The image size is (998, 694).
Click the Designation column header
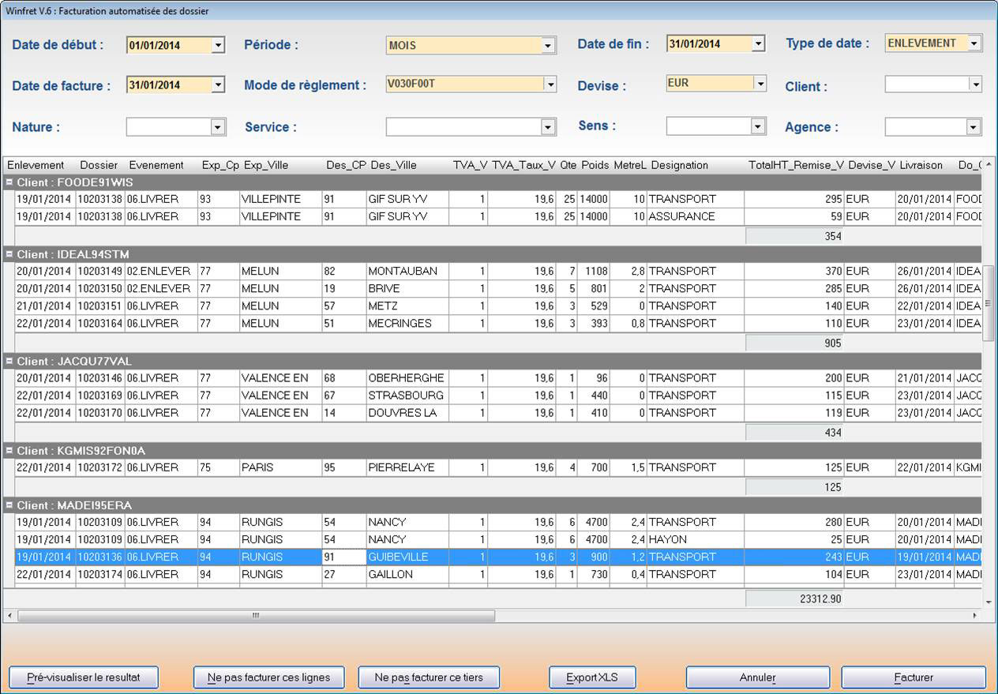point(679,165)
